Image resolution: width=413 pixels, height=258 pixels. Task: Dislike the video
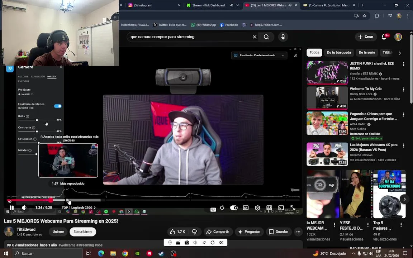(195, 232)
